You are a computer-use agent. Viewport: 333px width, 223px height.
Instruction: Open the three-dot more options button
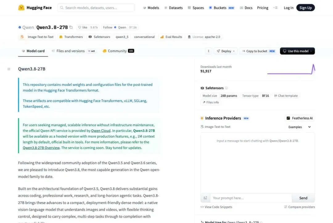[208, 51]
